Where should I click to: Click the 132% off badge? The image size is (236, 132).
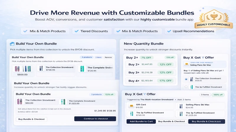[x=109, y=94]
